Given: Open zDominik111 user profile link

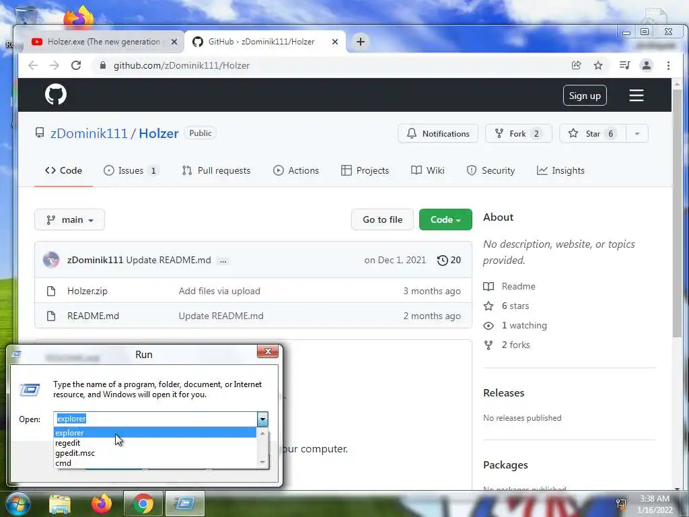Looking at the screenshot, I should coord(89,133).
